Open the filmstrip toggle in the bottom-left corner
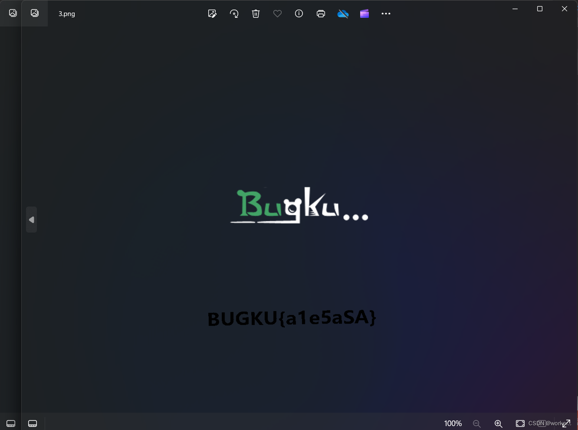Viewport: 578px width, 430px height. coord(10,423)
